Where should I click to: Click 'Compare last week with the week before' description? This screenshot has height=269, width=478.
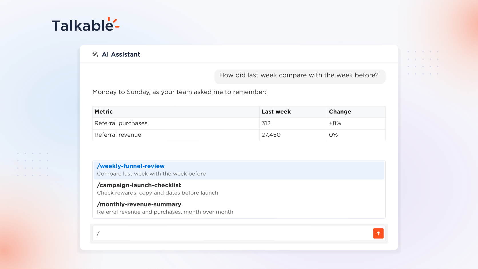point(151,174)
